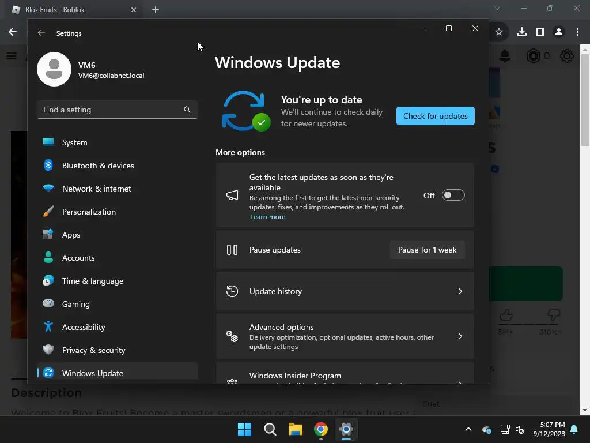Open Update history row
The image size is (590, 443).
coord(345,291)
